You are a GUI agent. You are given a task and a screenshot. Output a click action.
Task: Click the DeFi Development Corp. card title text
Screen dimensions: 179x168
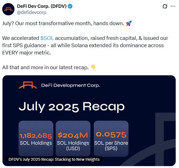70,85
